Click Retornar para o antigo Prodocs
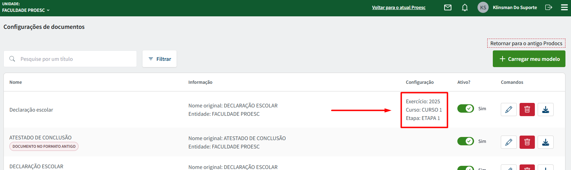571x170 pixels. coord(526,43)
